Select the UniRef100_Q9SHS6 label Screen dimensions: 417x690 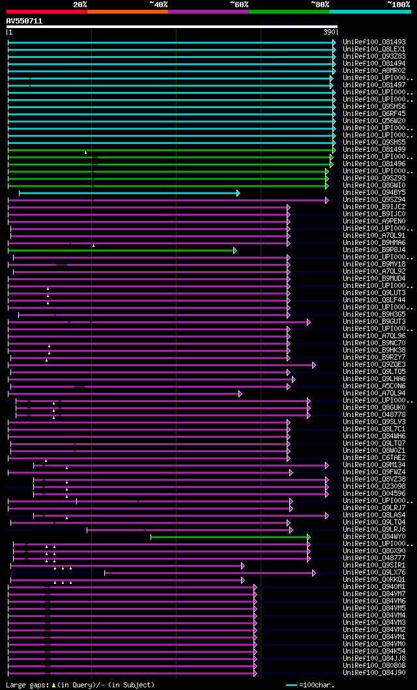[375, 106]
